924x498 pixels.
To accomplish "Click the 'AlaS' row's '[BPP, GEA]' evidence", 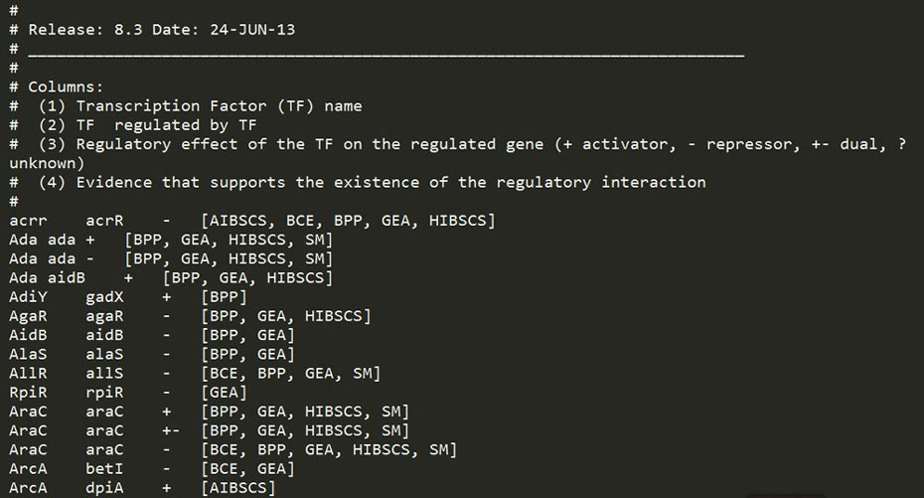I will click(247, 354).
